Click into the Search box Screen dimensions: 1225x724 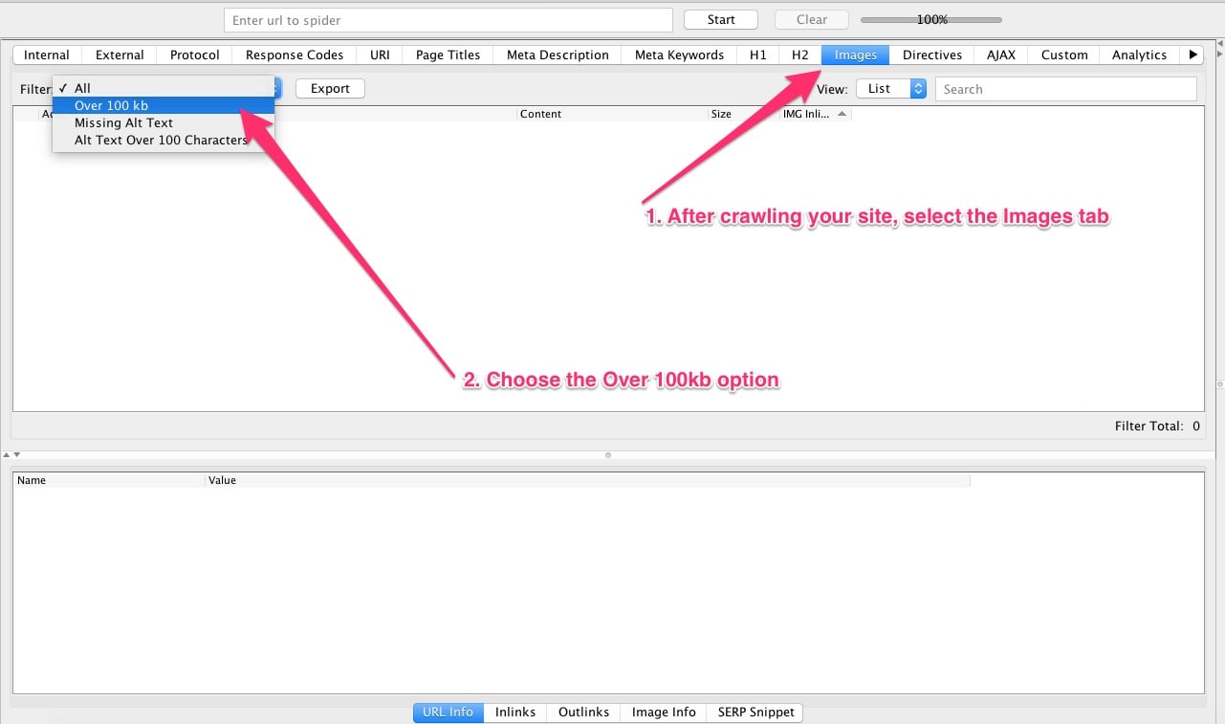point(1065,89)
